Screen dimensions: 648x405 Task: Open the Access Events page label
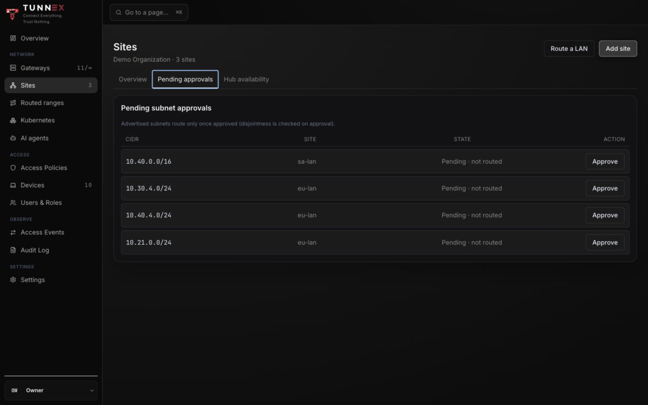point(42,233)
